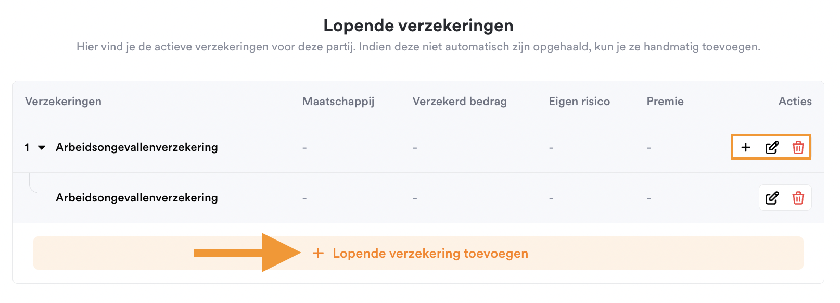This screenshot has width=840, height=303.
Task: Click the row number 1 label
Action: [27, 147]
